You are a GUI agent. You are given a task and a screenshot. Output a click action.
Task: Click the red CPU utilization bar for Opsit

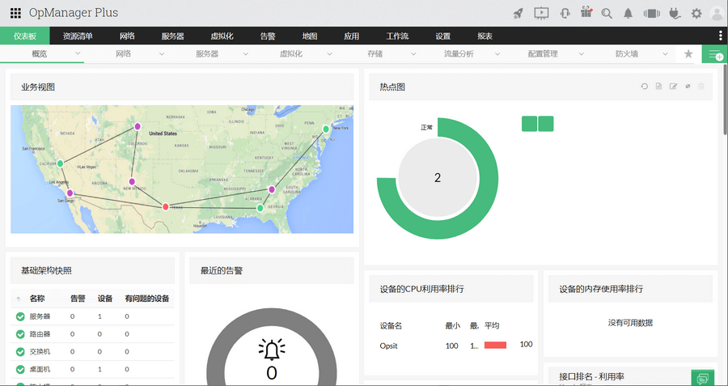point(495,345)
